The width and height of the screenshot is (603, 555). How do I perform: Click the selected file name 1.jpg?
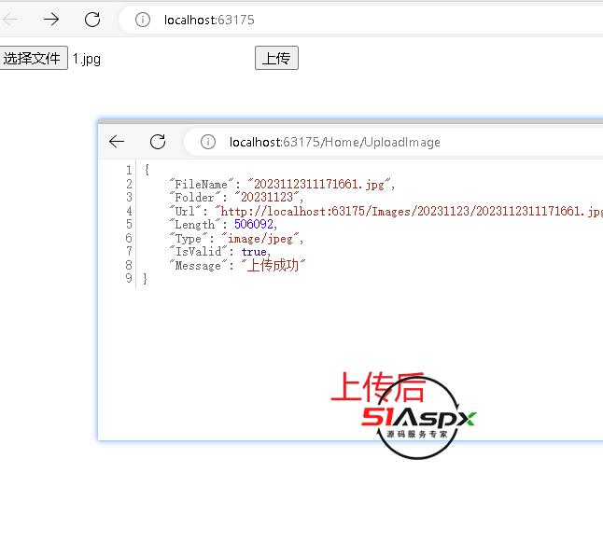point(87,59)
